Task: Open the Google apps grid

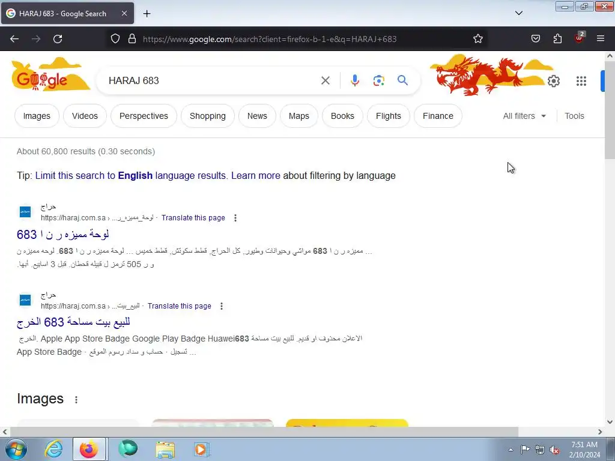Action: pyautogui.click(x=581, y=81)
